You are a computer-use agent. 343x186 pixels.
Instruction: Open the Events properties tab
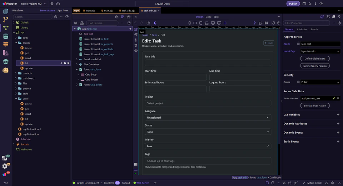pyautogui.click(x=314, y=30)
